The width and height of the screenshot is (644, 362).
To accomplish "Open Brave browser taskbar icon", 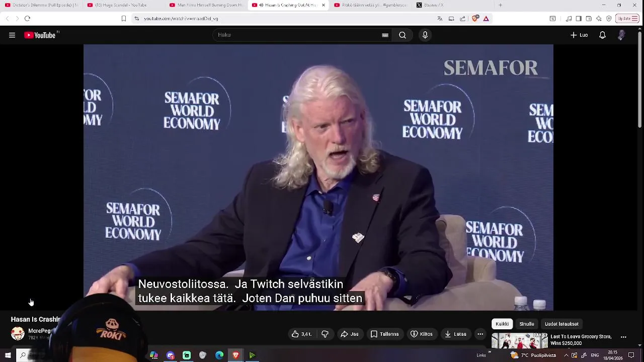I will tap(235, 355).
